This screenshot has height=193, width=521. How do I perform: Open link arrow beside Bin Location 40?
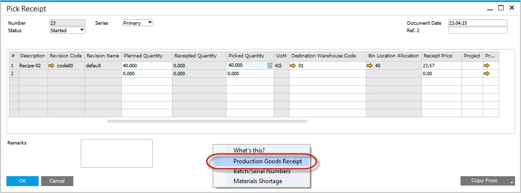[x=370, y=66]
